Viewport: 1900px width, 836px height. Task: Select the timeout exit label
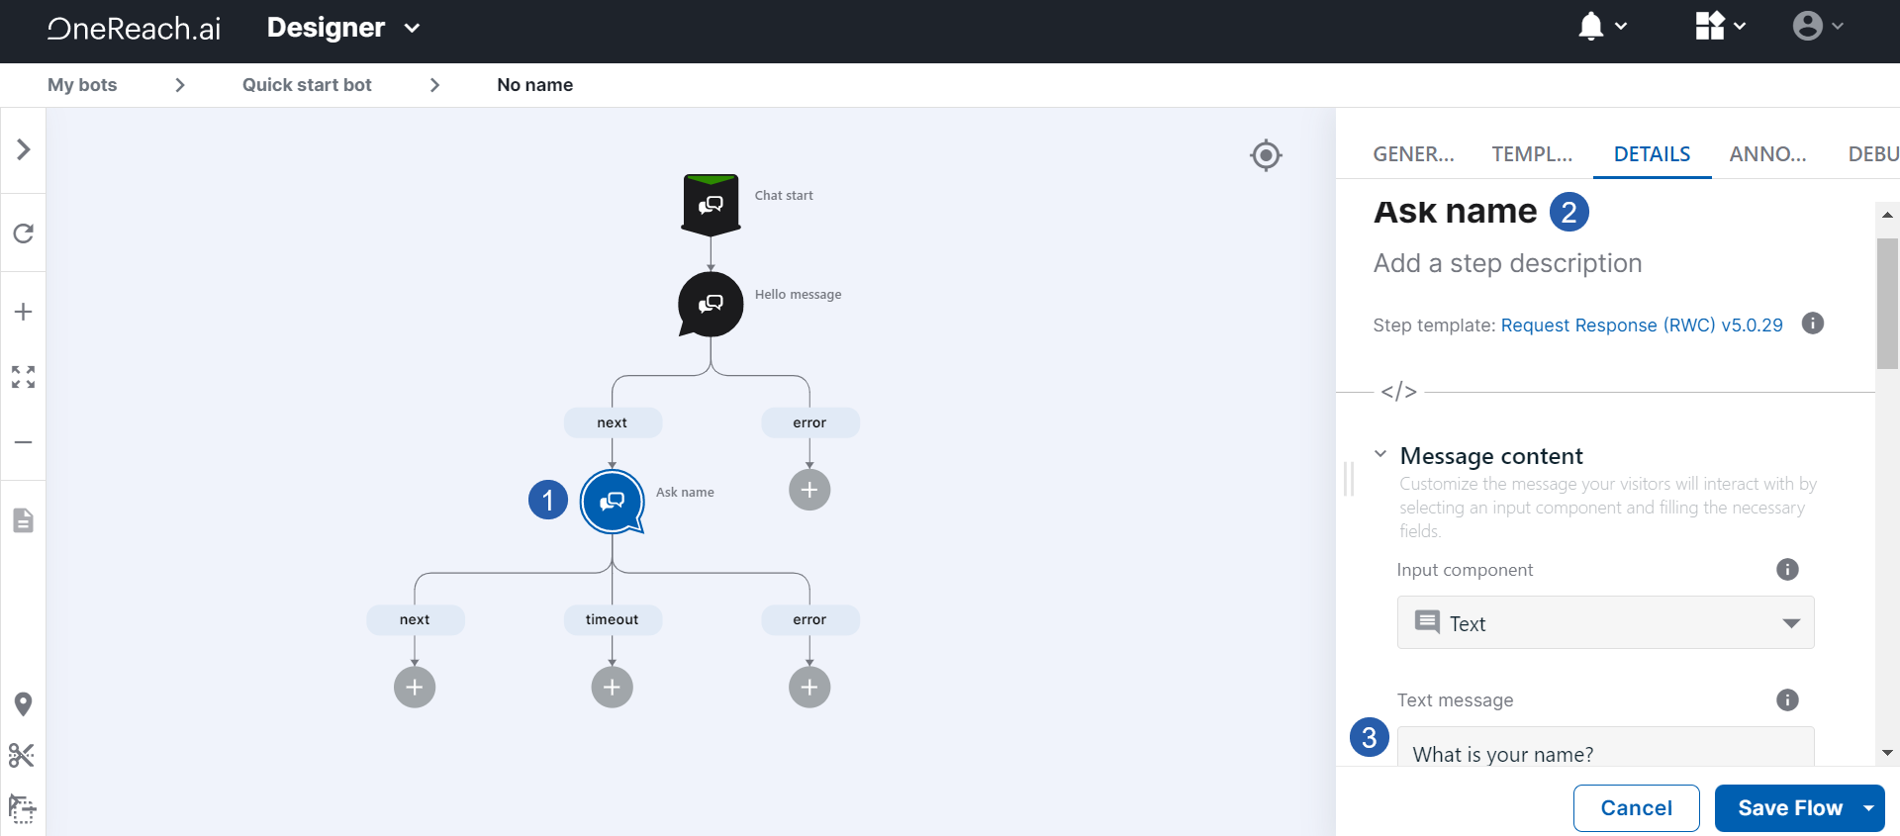point(613,619)
